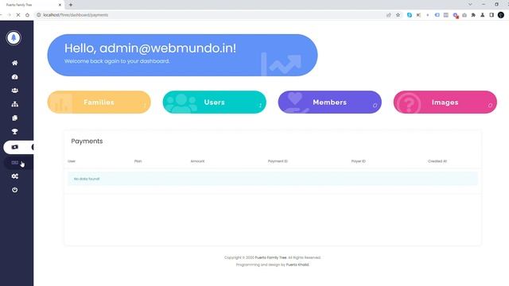The width and height of the screenshot is (509, 286).
Task: Bookmark this page with star icon
Action: (398, 15)
